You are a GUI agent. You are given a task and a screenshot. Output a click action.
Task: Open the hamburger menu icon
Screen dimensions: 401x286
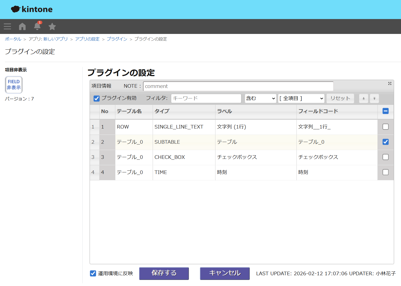point(7,26)
